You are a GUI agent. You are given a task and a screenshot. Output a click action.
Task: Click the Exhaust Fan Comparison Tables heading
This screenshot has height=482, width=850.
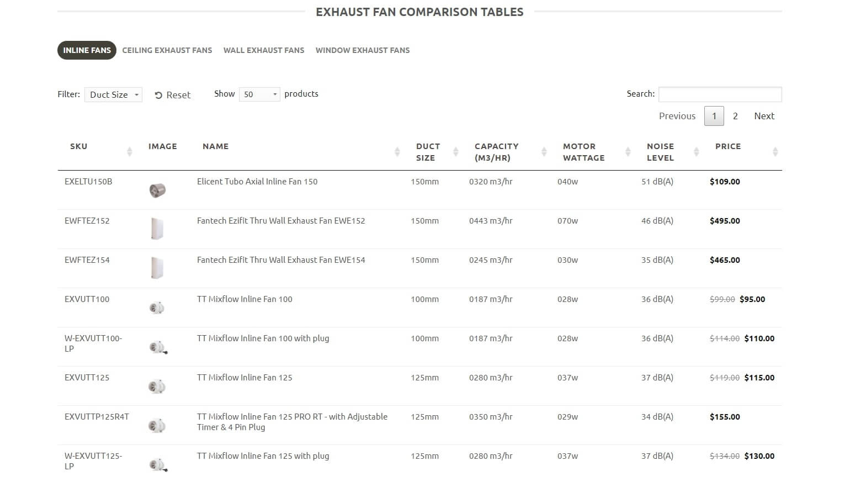(x=419, y=12)
